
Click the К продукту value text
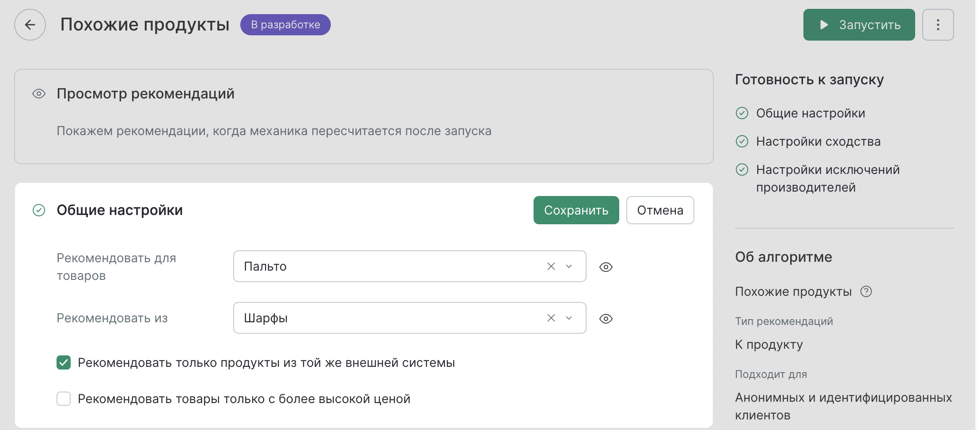(769, 344)
